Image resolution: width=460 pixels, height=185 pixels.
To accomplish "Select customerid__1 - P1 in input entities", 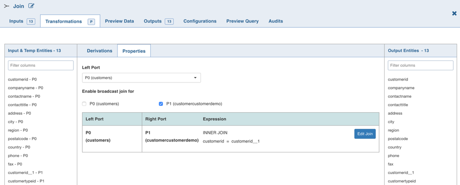I will tap(25, 173).
